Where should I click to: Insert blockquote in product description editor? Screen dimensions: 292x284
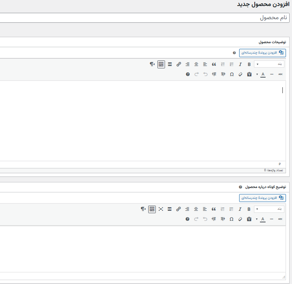pos(214,64)
